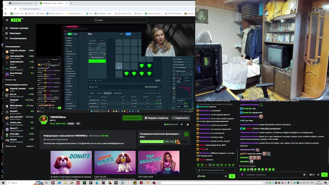Viewport: 329px width, 185px height.
Task: Click heart icon on follower goal panel
Action: [x=186, y=134]
